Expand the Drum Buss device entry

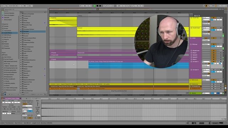click(21, 23)
